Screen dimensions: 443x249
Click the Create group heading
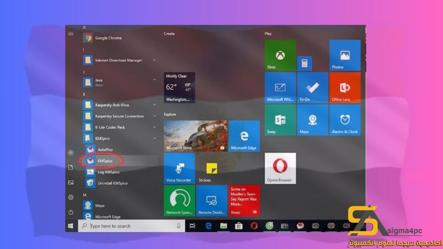[x=169, y=34]
